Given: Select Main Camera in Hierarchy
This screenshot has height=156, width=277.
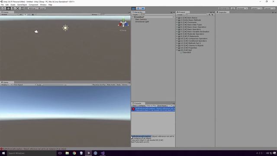Looking at the screenshot, I should [141, 19].
